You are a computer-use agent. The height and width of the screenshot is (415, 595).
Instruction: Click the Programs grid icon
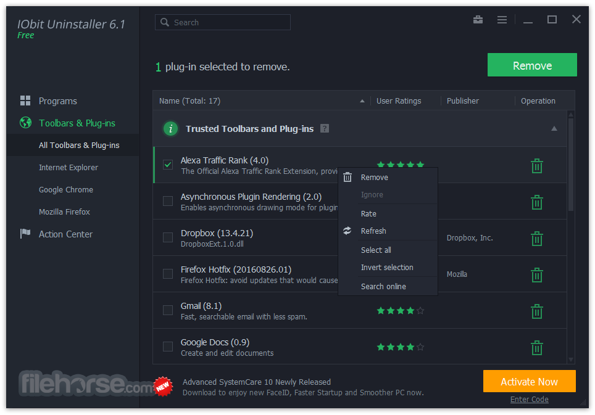25,101
